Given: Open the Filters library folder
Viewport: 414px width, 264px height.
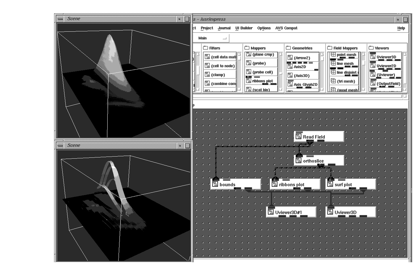Looking at the screenshot, I should coord(206,48).
